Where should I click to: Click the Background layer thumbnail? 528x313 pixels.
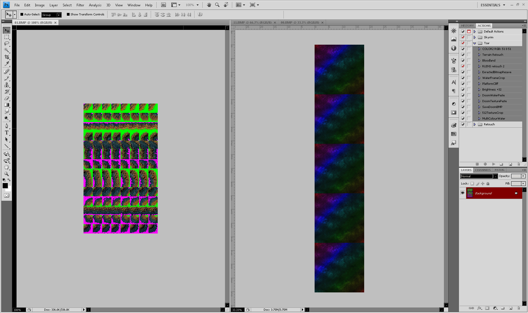tap(470, 193)
